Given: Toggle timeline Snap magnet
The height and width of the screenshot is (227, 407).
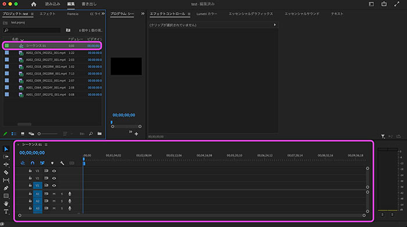Looking at the screenshot, I should pyautogui.click(x=33, y=163).
